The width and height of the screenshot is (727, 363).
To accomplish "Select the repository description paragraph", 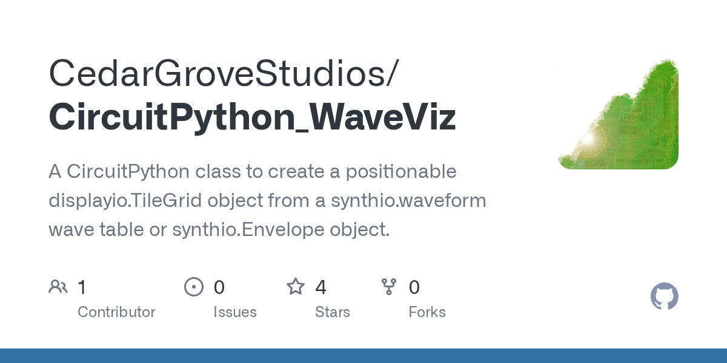I will point(267,200).
